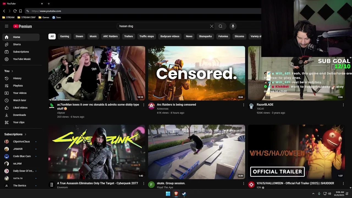
Task: Play the Cyberpunk 2077 assassin thumbnail
Action: pos(97,152)
